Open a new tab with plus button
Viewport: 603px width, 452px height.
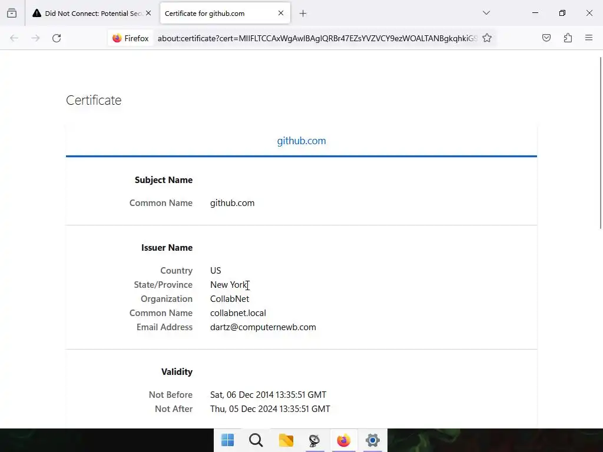coord(303,14)
